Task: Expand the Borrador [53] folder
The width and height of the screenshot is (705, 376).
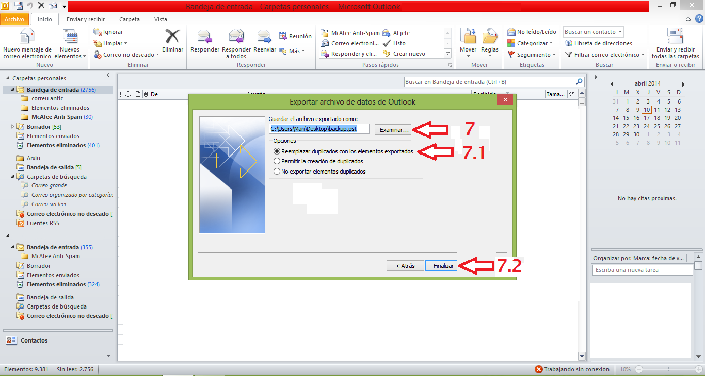Action: pyautogui.click(x=12, y=127)
